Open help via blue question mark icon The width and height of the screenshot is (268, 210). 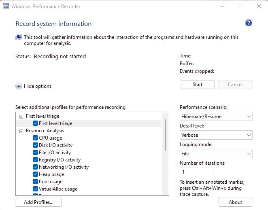click(249, 23)
